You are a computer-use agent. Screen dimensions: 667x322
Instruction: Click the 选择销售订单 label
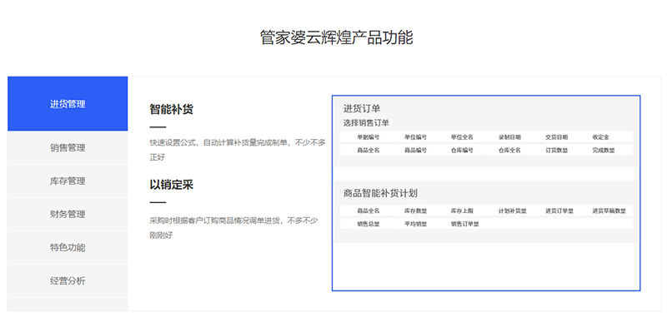(x=366, y=123)
